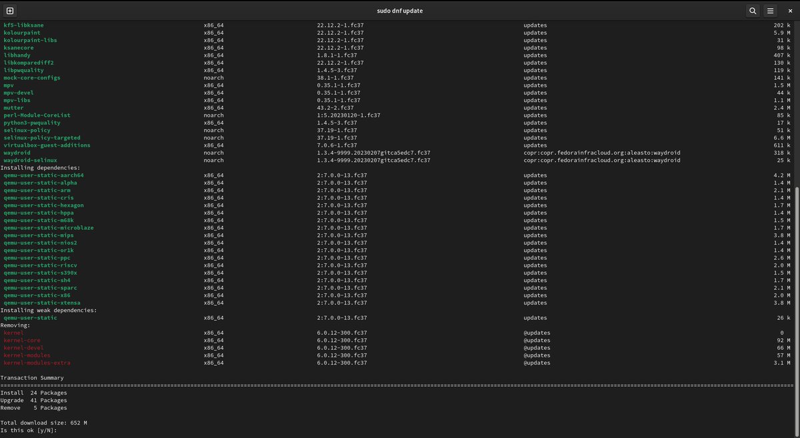Select the 'sudo dnf update' window title
The image size is (800, 438).
(x=400, y=11)
